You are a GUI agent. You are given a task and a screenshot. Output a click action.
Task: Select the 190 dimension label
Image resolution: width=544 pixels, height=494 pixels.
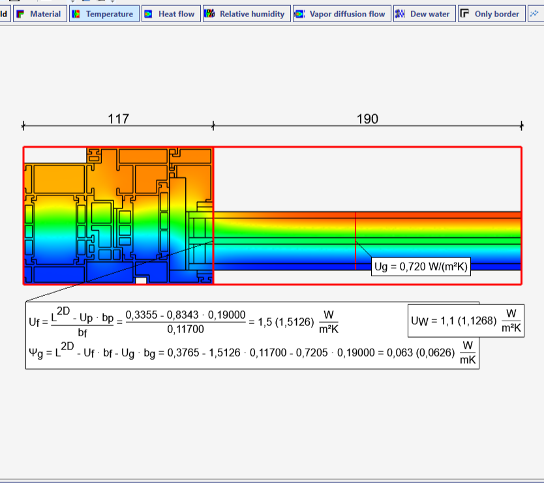(x=367, y=119)
